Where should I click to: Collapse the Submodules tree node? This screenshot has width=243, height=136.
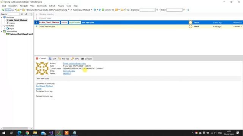tap(2, 31)
